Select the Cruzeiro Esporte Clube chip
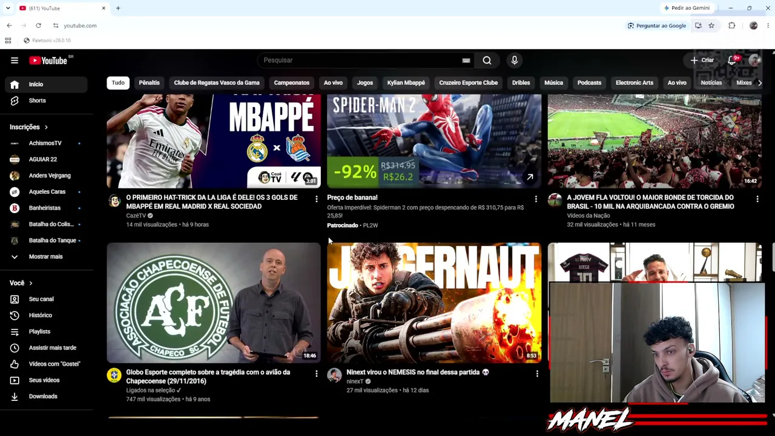This screenshot has width=775, height=436. tap(468, 83)
